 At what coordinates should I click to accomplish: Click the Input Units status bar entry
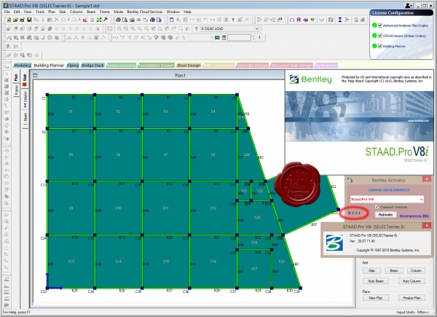point(413,312)
